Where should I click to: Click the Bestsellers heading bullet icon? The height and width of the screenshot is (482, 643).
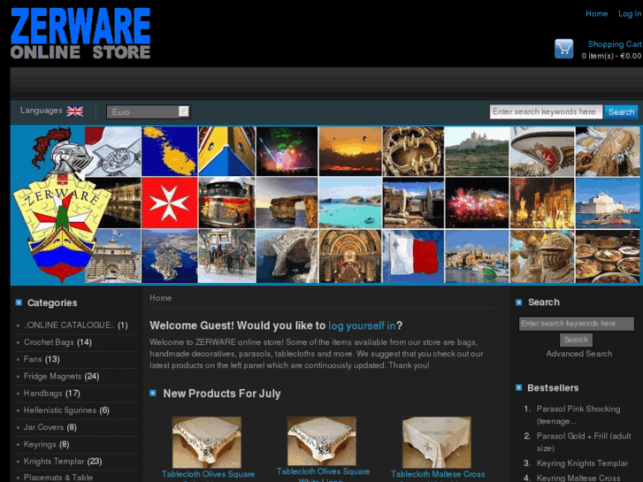(x=519, y=387)
